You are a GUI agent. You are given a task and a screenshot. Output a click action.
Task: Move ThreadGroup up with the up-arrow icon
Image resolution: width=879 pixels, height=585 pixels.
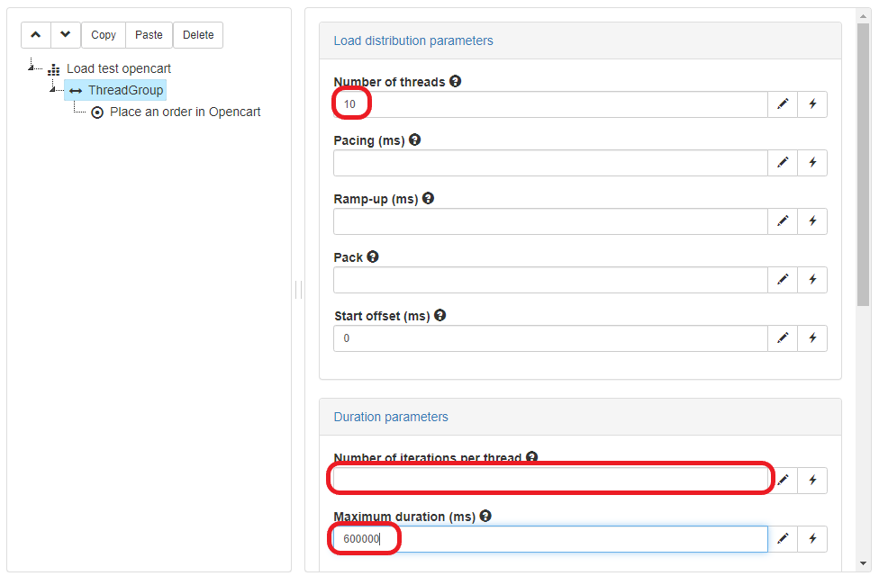tap(36, 34)
